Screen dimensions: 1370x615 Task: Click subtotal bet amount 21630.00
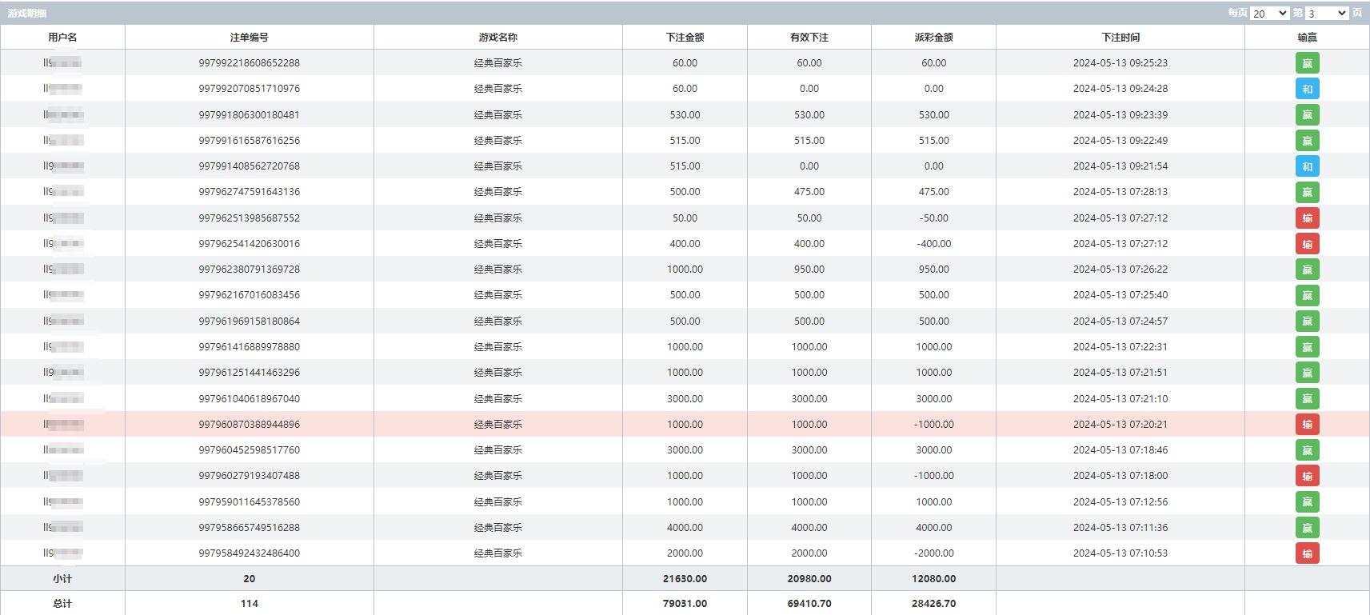click(x=685, y=579)
